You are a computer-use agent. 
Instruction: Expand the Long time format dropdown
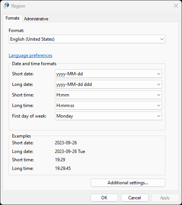pyautogui.click(x=108, y=106)
